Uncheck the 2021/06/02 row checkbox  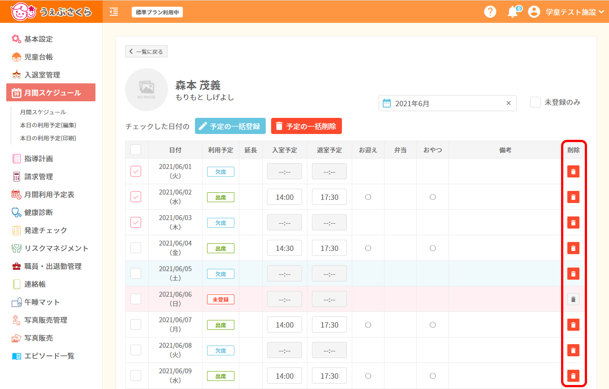point(136,197)
